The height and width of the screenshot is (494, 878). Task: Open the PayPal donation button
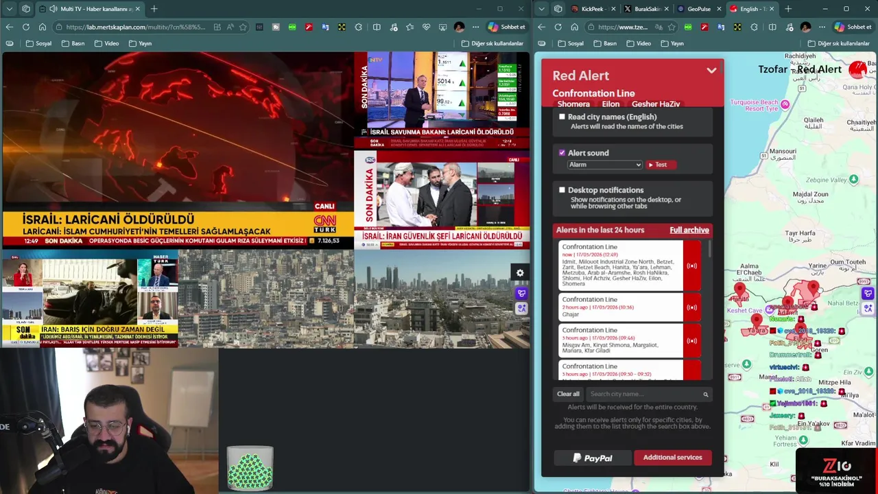point(593,458)
